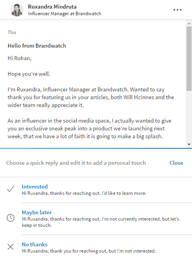Click the X icon beside No thanks
192x260 pixels.
pyautogui.click(x=11, y=247)
